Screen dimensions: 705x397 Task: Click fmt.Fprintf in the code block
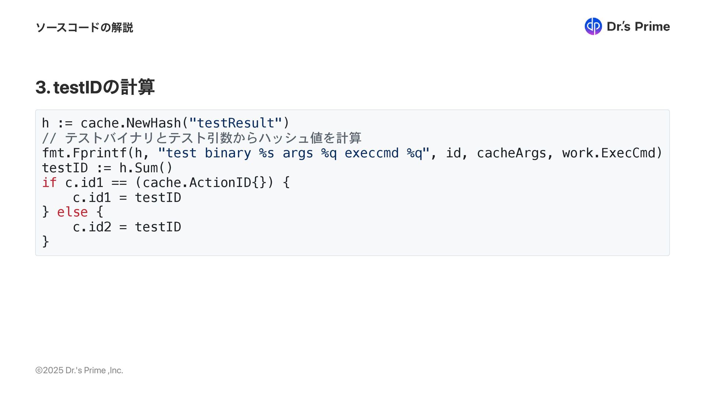84,153
